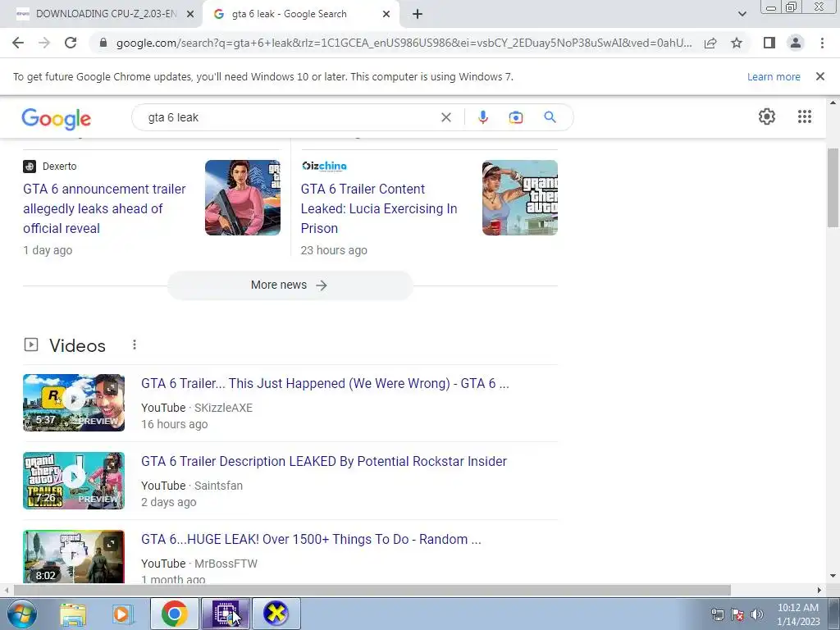This screenshot has width=840, height=630.
Task: Click the scrollbar up arrow
Action: pyautogui.click(x=833, y=103)
